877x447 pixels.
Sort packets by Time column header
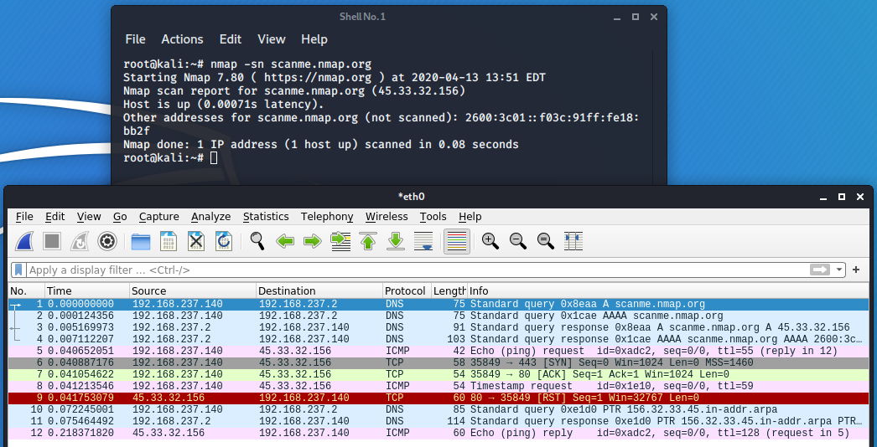pyautogui.click(x=86, y=291)
